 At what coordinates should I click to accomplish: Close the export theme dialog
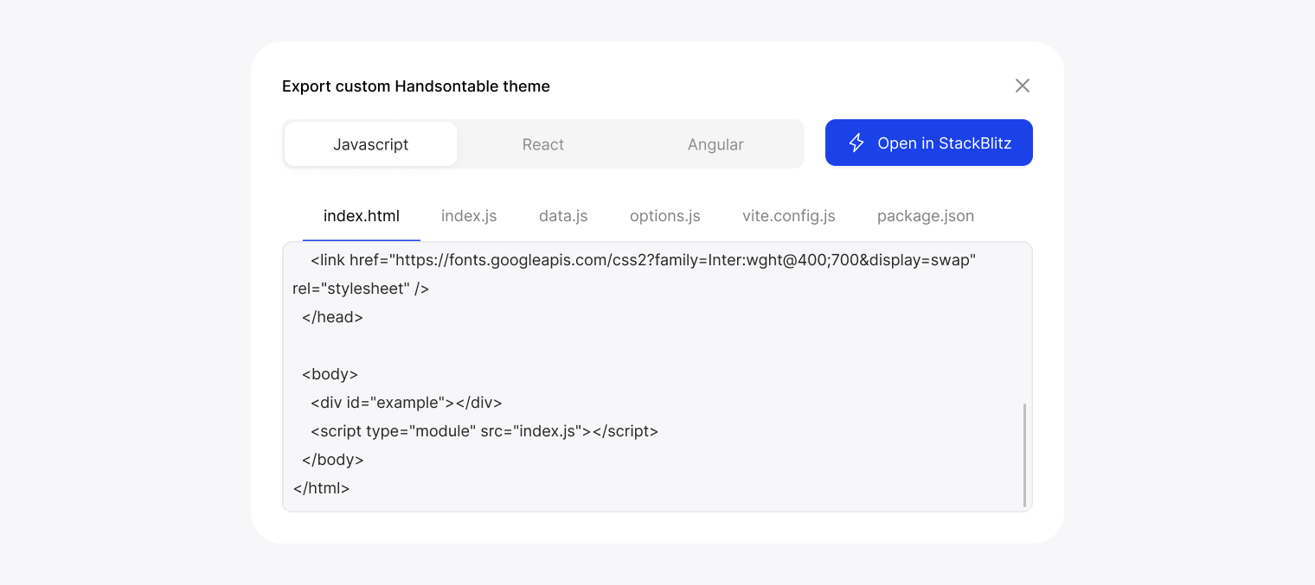1022,86
